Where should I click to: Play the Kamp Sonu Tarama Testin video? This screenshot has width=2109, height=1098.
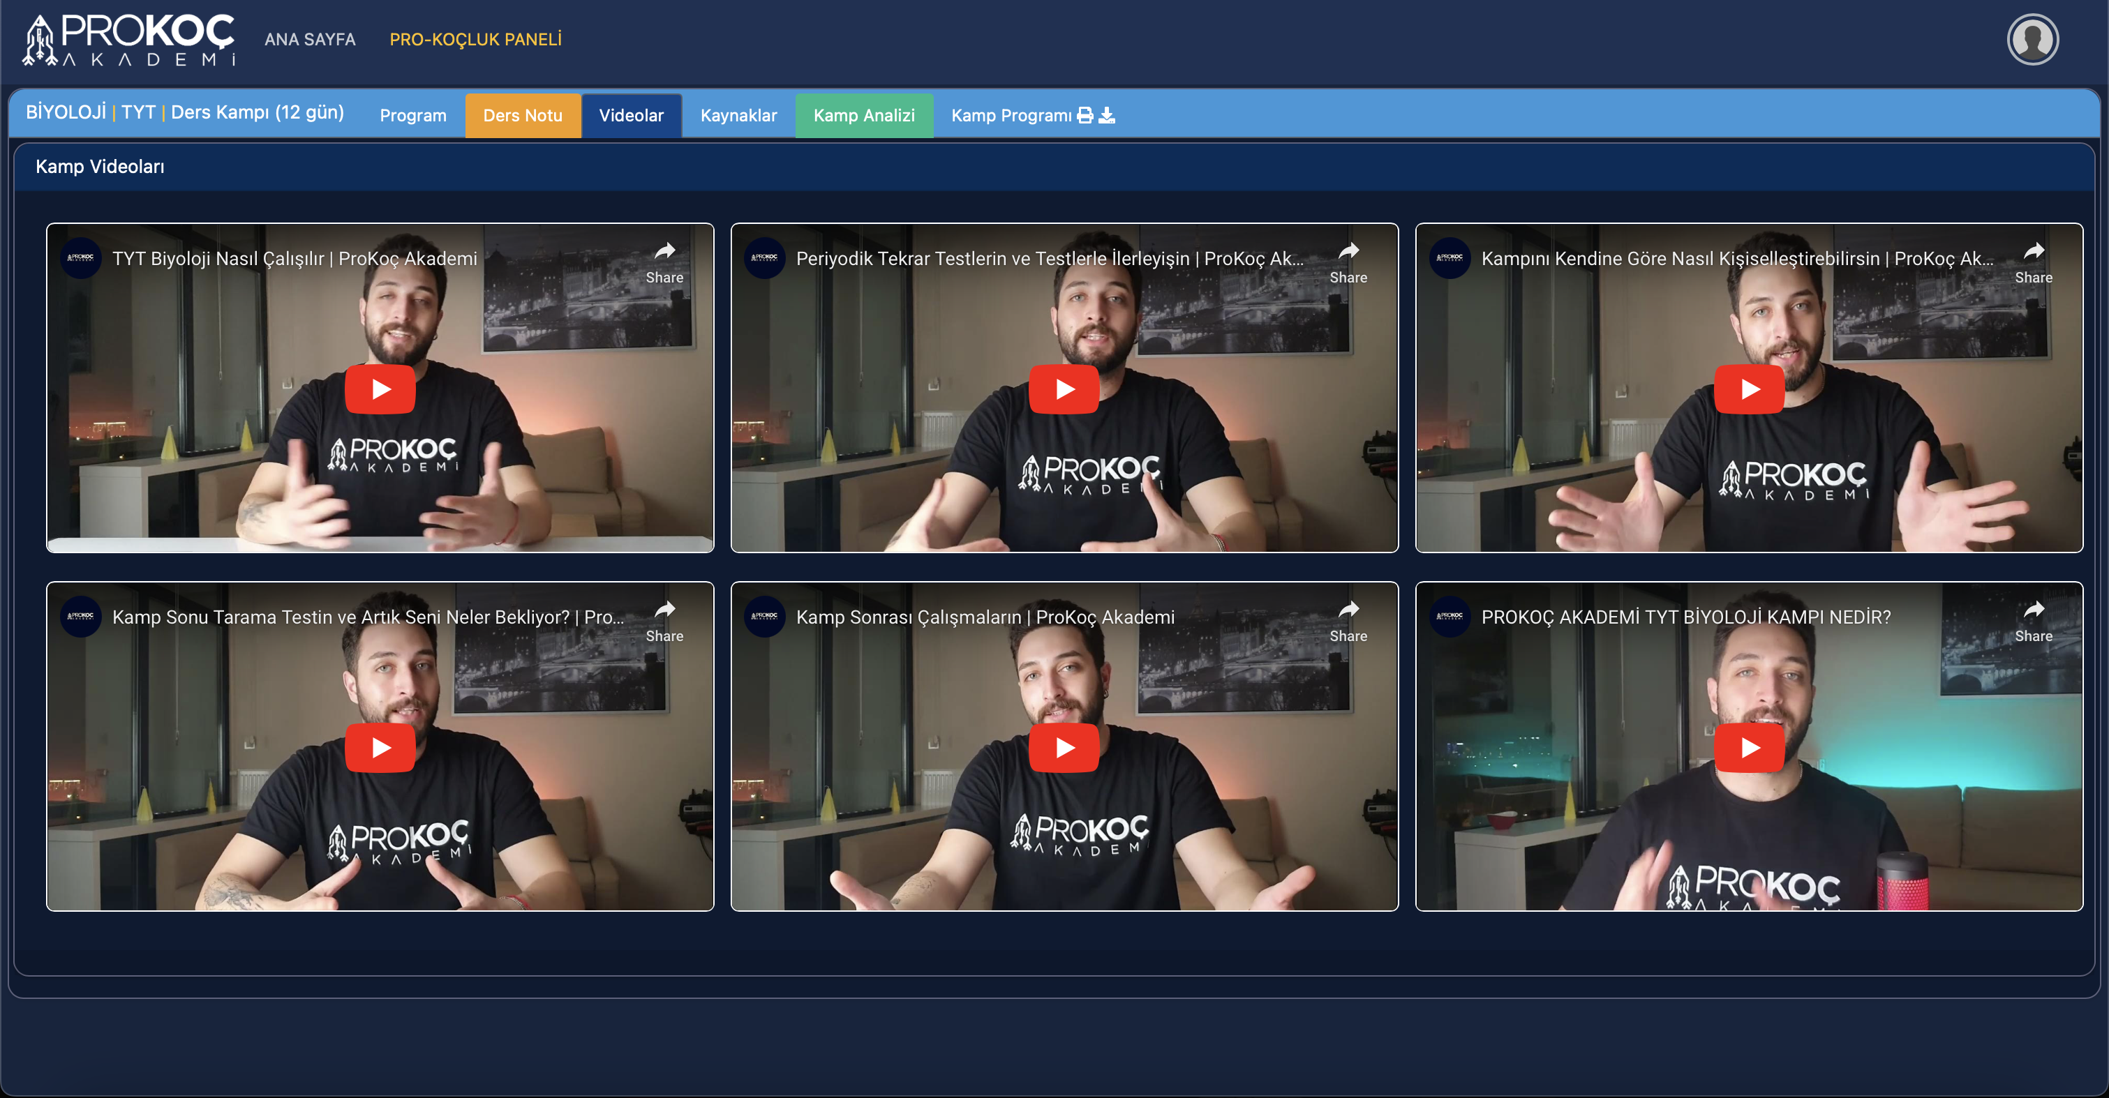point(380,747)
